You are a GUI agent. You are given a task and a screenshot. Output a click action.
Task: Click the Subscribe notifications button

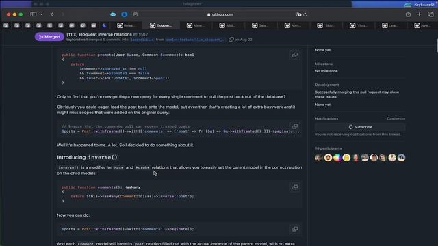click(x=360, y=127)
